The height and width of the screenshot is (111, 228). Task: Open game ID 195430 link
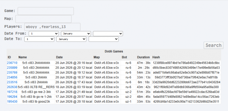click(x=12, y=102)
